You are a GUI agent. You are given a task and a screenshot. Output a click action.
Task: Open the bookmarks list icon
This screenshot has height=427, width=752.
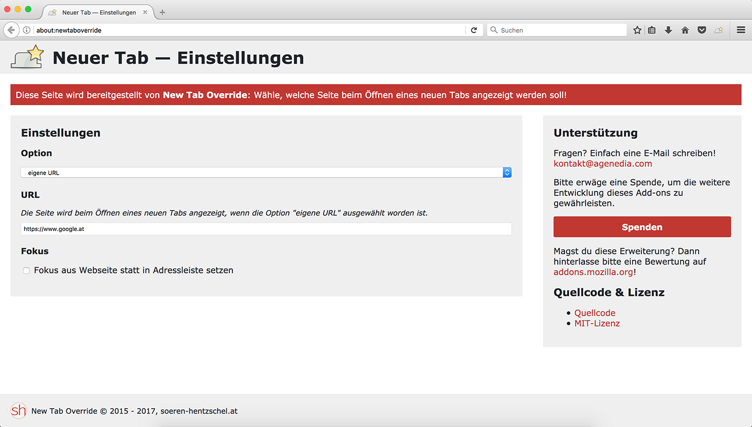point(652,30)
